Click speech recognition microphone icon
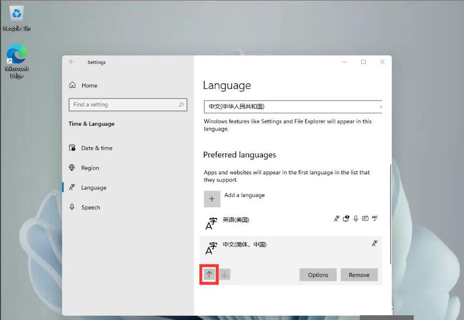The width and height of the screenshot is (464, 320). [356, 219]
